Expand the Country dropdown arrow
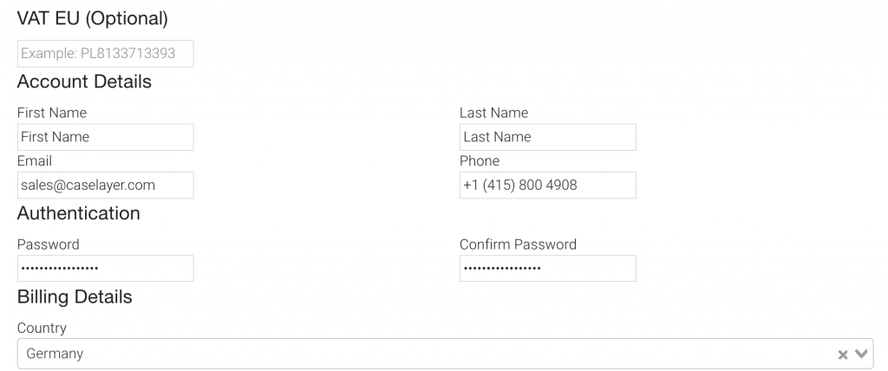The height and width of the screenshot is (371, 888). [861, 354]
